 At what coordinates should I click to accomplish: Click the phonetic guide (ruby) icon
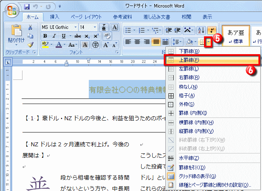pos(104,27)
